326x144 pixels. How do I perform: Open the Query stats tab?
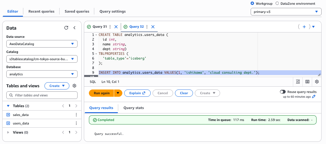tap(134, 108)
